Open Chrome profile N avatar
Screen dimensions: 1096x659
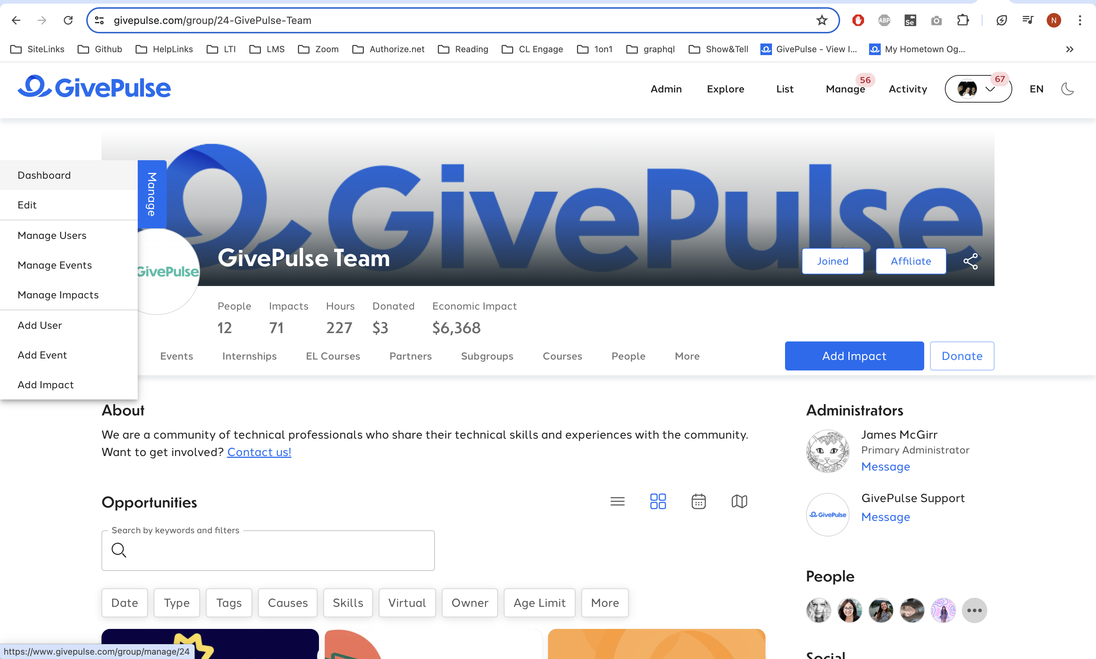[x=1054, y=20]
